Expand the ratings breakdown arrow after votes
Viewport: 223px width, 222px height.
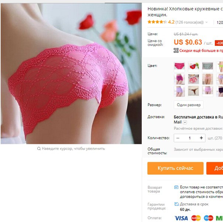(x=206, y=22)
